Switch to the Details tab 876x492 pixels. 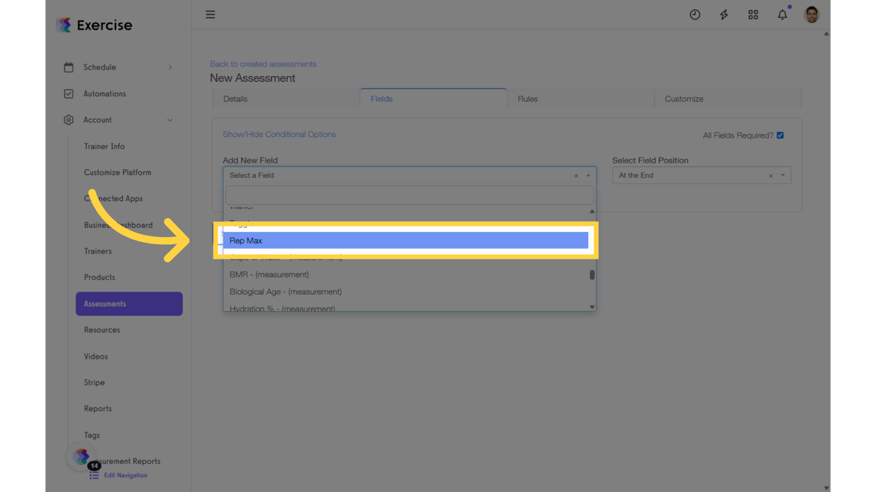(235, 99)
